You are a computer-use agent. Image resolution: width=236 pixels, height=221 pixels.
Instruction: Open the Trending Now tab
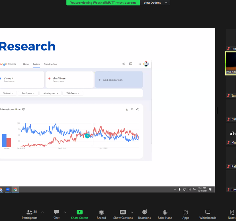pos(51,64)
